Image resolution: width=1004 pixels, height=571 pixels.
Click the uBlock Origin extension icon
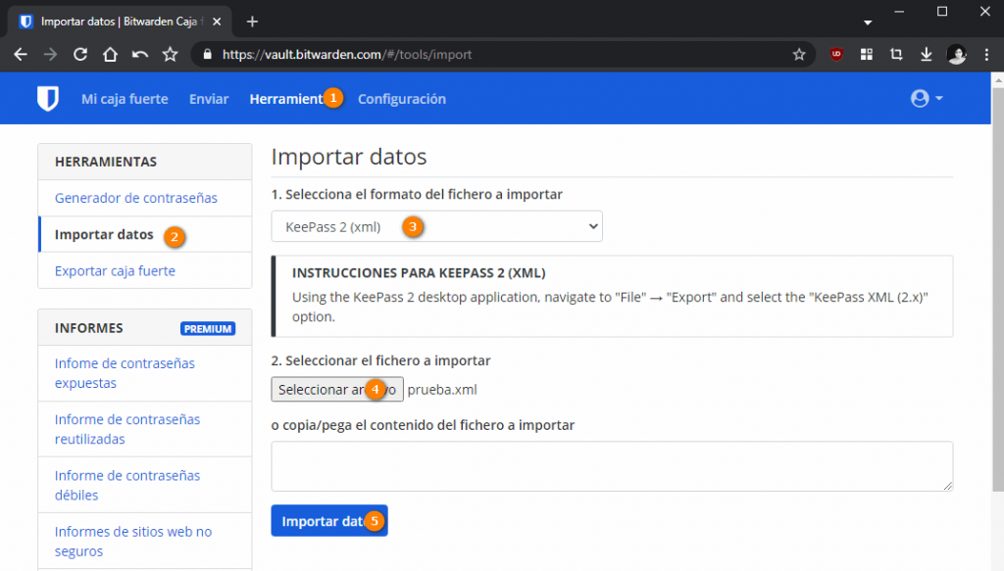point(836,54)
